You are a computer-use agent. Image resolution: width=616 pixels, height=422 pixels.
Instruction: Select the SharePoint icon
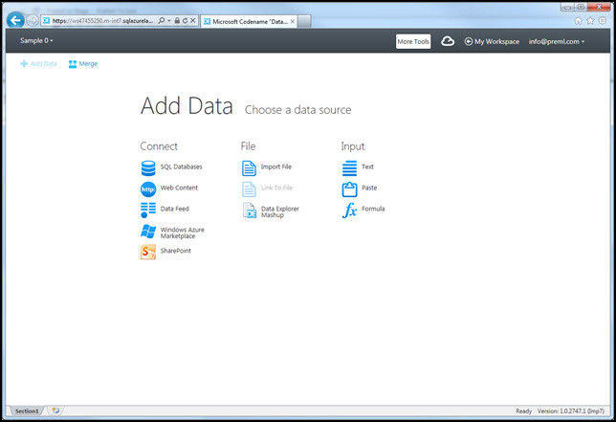click(148, 253)
